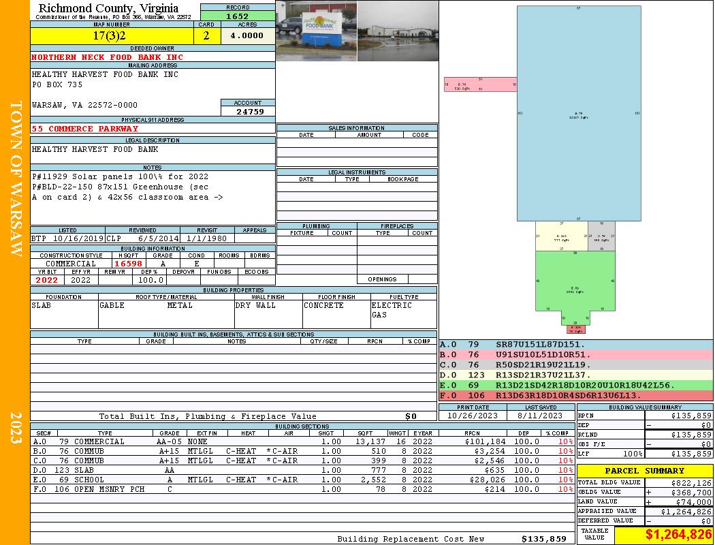Select the pink section B sketch area

tap(480, 84)
